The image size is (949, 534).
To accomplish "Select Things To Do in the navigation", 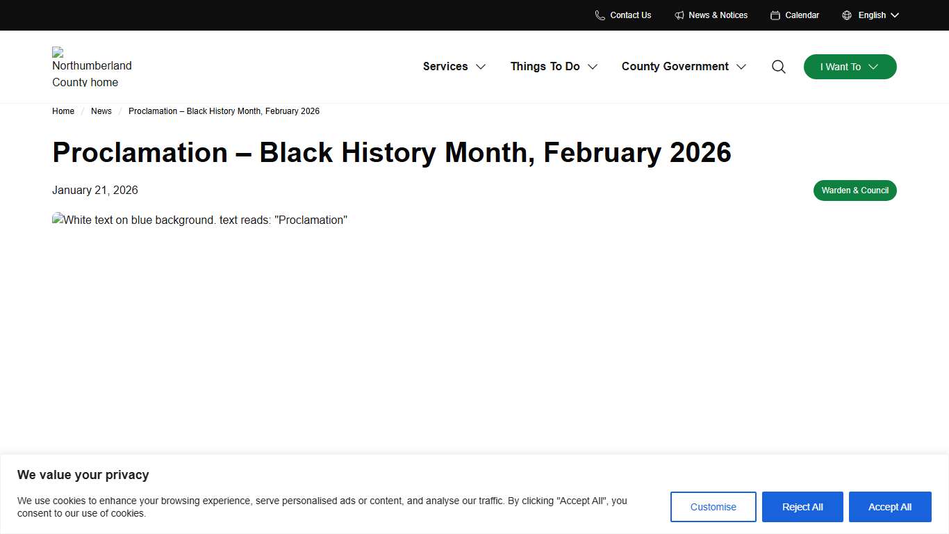I will (545, 66).
